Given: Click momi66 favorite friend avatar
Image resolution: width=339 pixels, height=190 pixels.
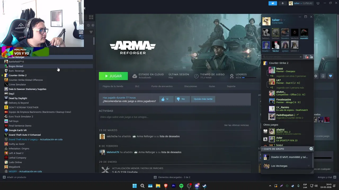Looking at the screenshot, I should click(304, 32).
